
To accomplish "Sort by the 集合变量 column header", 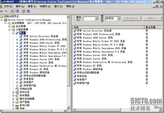I will click(154, 27).
